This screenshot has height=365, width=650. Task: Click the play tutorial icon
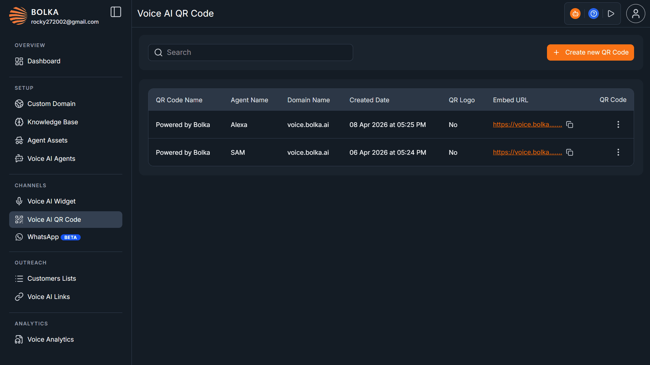click(x=611, y=14)
